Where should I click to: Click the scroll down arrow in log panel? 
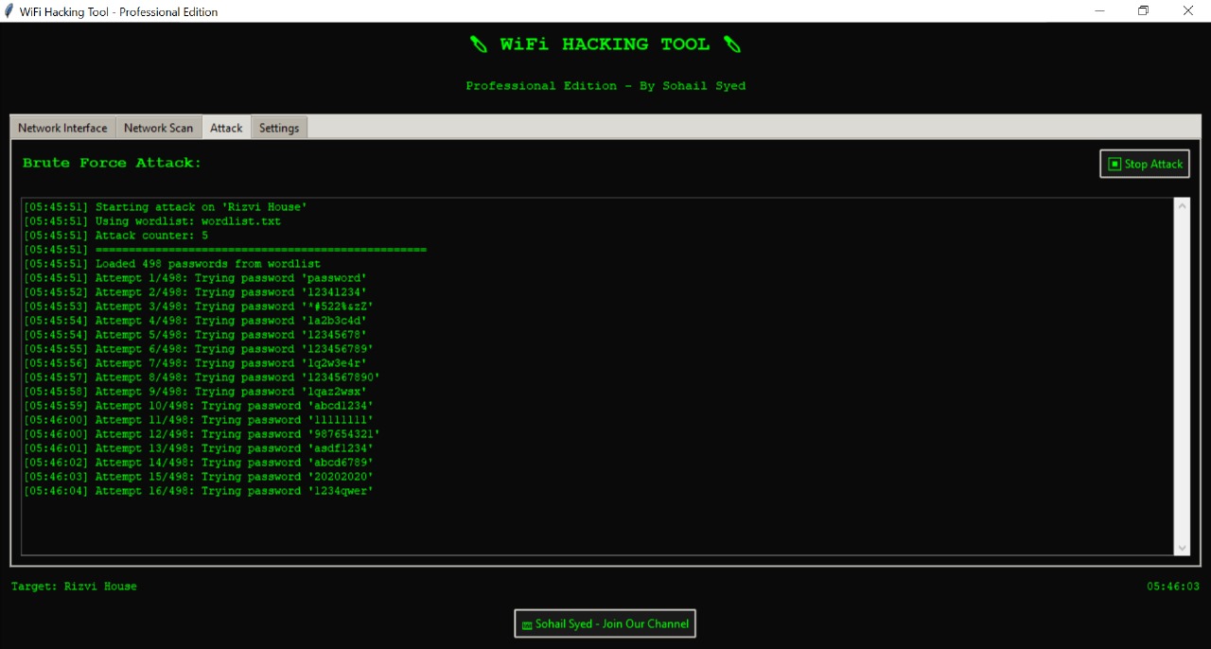[1182, 548]
